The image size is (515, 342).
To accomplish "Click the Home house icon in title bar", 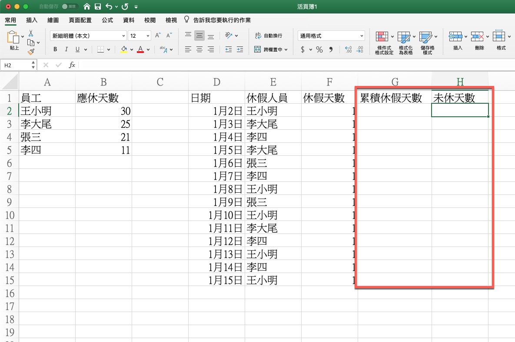I will tap(87, 7).
